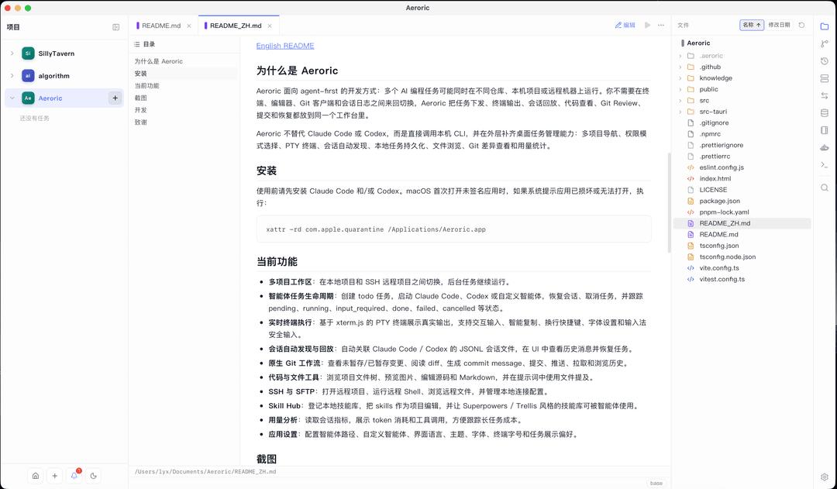Click the base label in status bar

(x=656, y=483)
